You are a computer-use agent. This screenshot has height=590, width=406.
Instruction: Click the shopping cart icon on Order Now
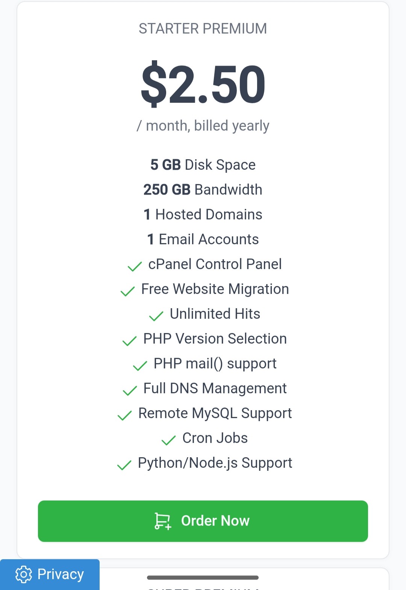coord(163,521)
